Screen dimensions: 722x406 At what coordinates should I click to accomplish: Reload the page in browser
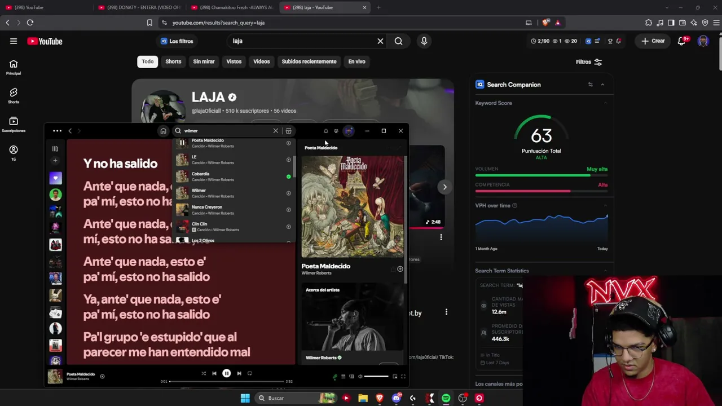click(30, 23)
